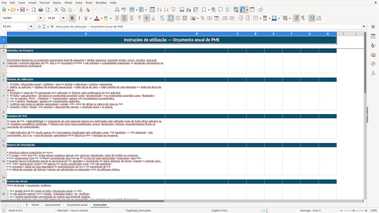Open the Data menu
Image resolution: width=379 pixels, height=213 pixels.
click(79, 3)
